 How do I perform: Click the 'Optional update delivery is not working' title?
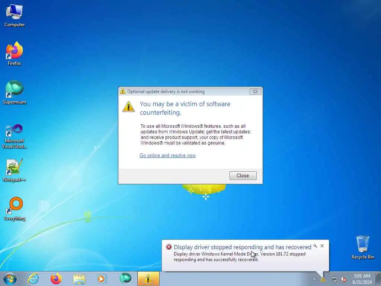(166, 92)
